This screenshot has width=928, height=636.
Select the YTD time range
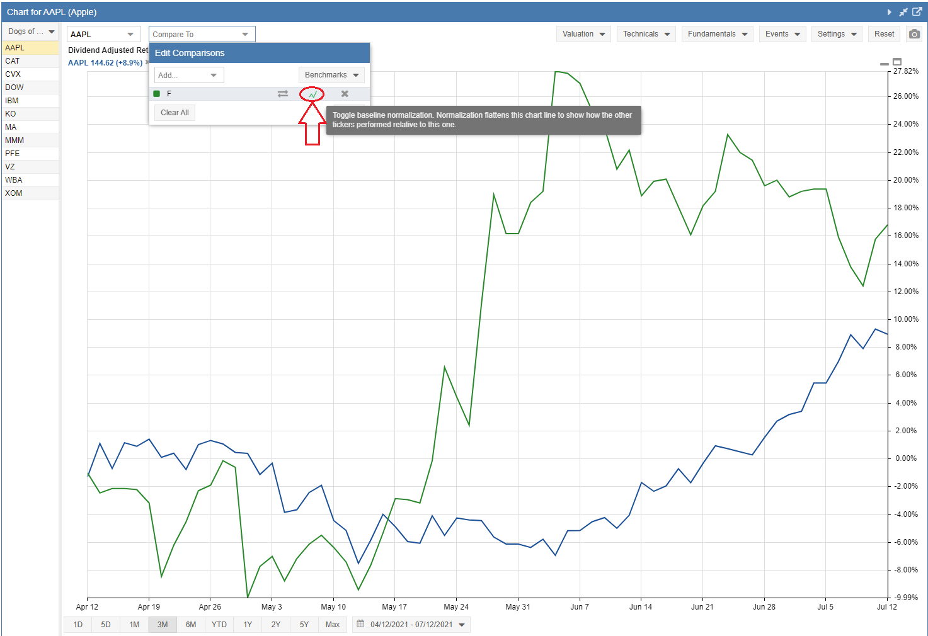pos(219,625)
